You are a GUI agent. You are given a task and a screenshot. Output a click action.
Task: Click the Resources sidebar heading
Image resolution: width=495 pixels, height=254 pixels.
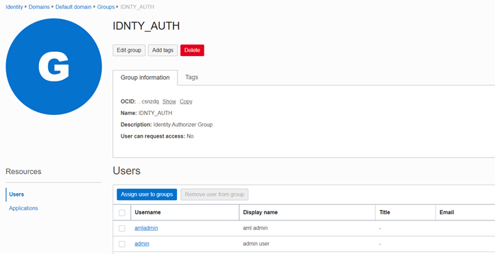pos(23,171)
